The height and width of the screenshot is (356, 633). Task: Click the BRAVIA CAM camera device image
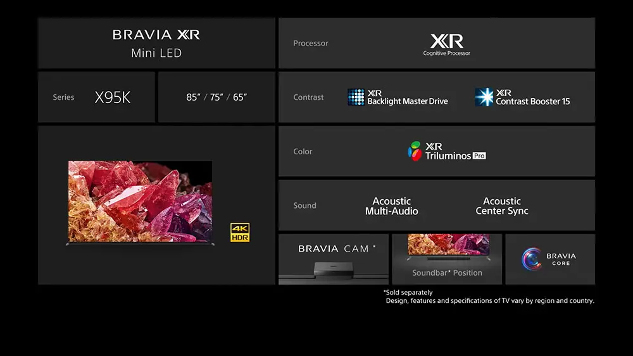click(334, 269)
